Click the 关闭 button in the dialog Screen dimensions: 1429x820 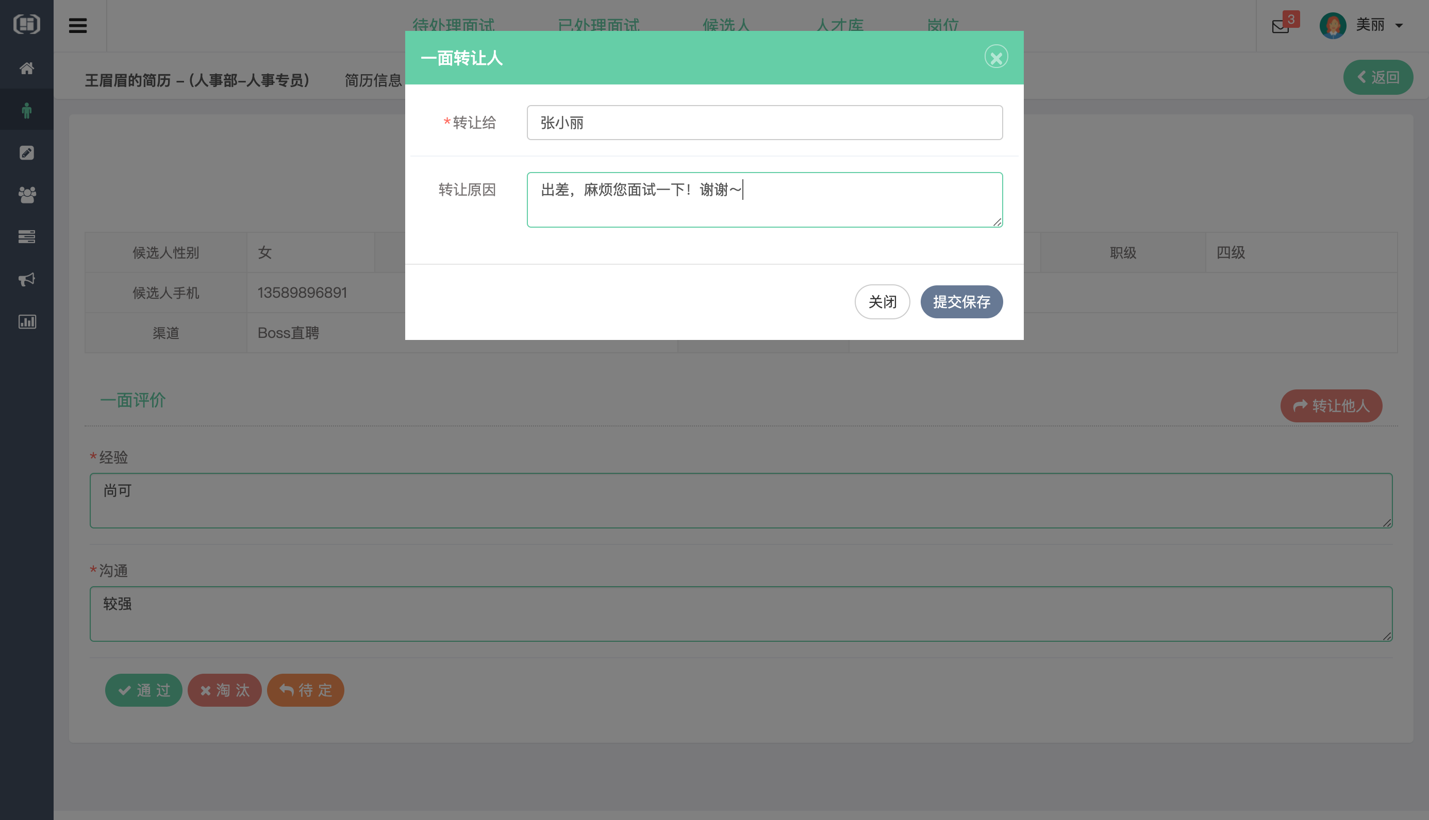tap(882, 302)
